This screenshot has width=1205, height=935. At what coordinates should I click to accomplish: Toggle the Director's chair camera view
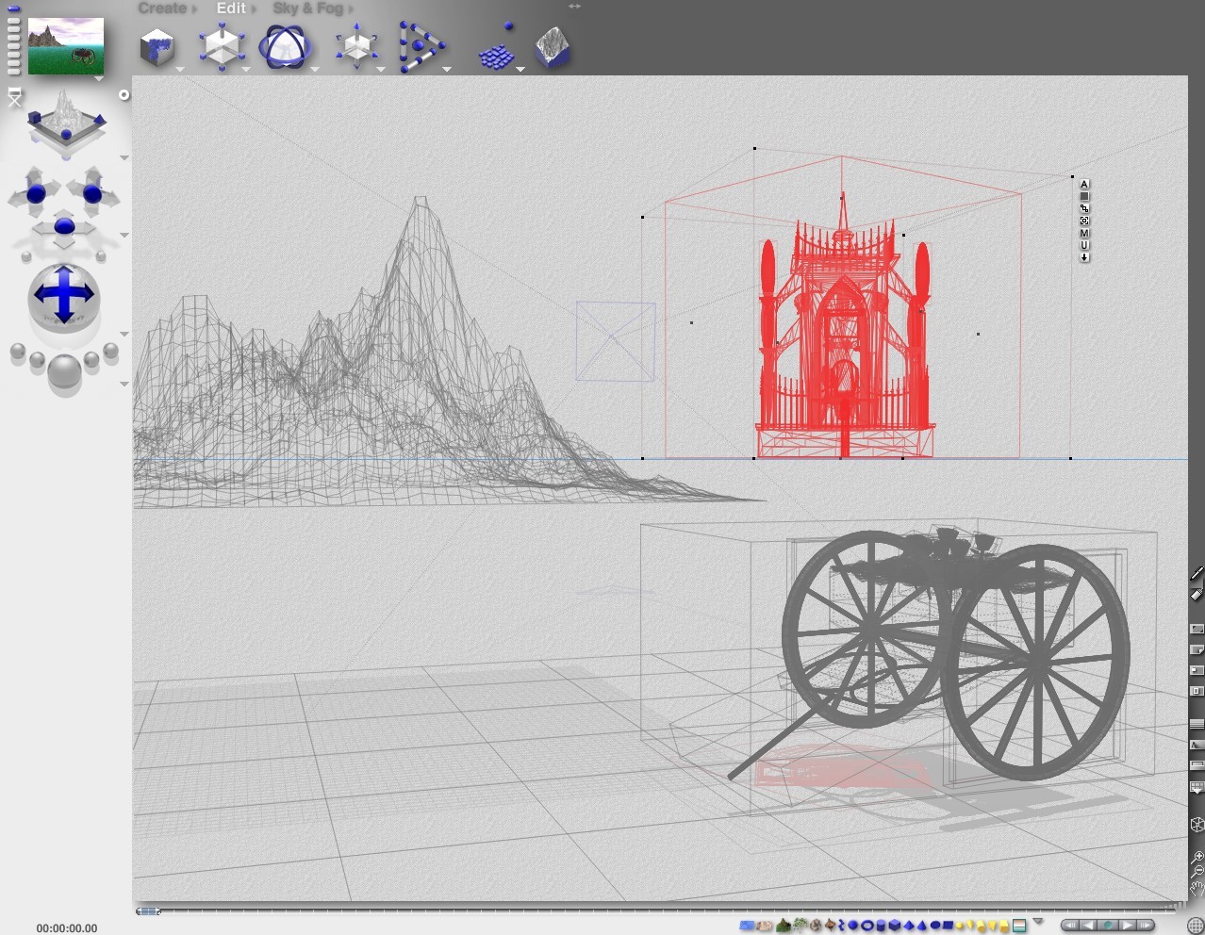15,96
